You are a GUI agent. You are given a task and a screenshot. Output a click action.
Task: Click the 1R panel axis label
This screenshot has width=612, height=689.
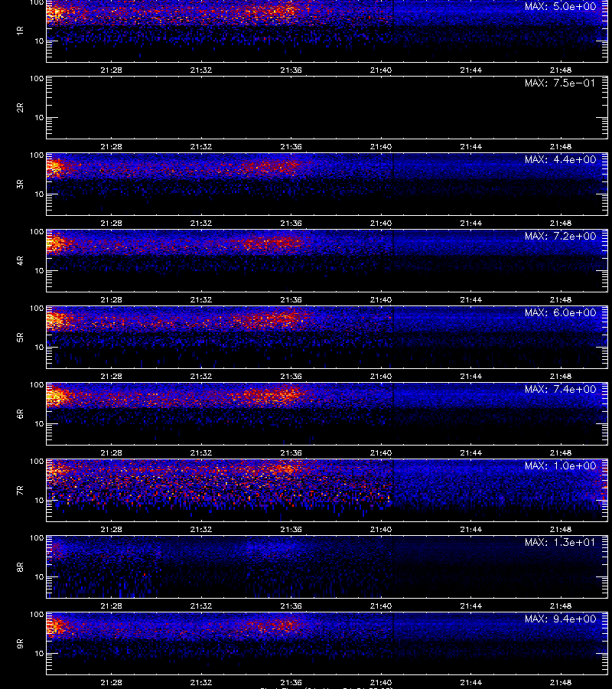coord(20,31)
